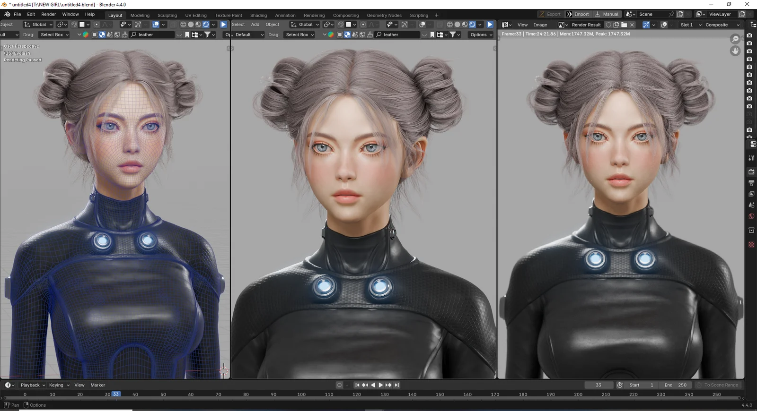Unlink the Render Result image
Image resolution: width=757 pixels, height=411 pixels.
tap(632, 25)
